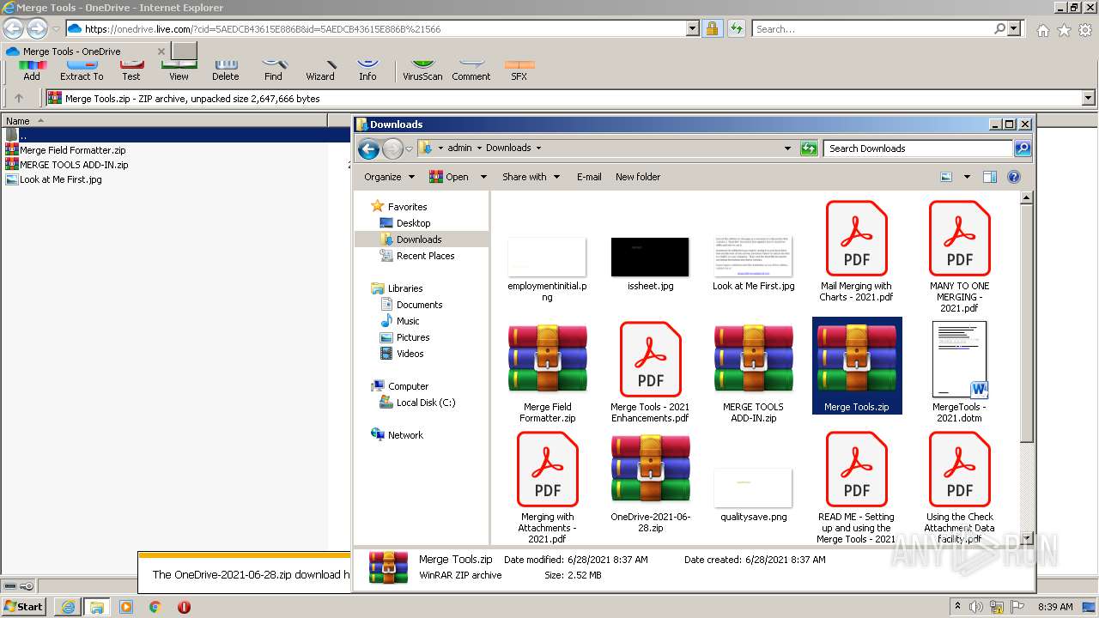Click the WinRAR SFX icon
The height and width of the screenshot is (618, 1099).
coord(519,69)
